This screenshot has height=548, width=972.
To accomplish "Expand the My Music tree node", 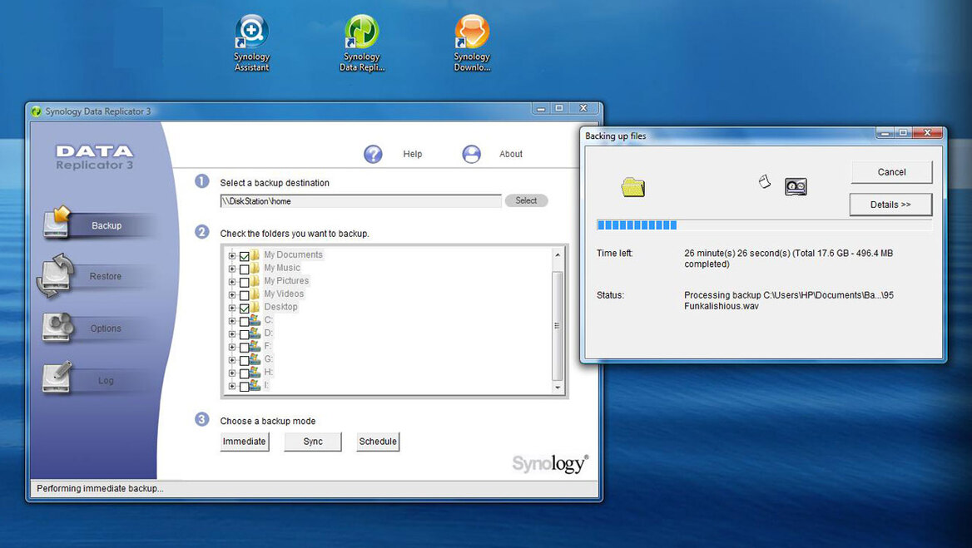I will [232, 269].
